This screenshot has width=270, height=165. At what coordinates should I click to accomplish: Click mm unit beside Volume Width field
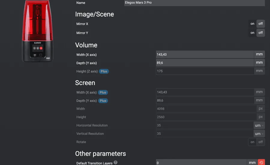(x=259, y=54)
